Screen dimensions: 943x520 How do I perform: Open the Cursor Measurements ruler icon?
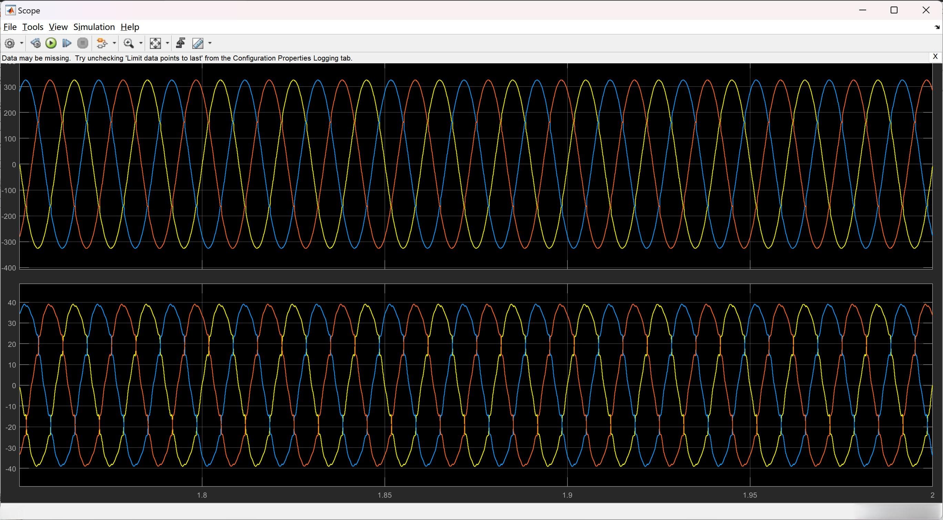pos(198,43)
